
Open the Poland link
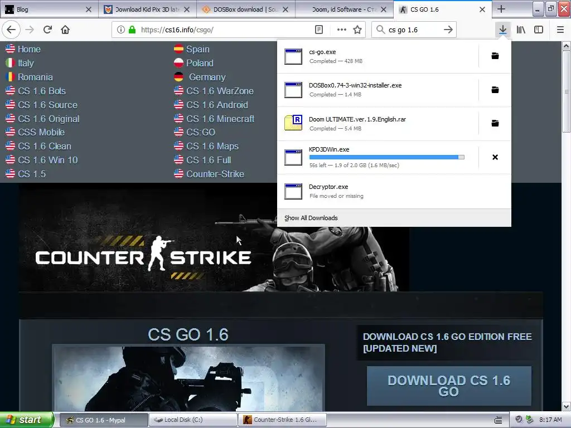(200, 63)
